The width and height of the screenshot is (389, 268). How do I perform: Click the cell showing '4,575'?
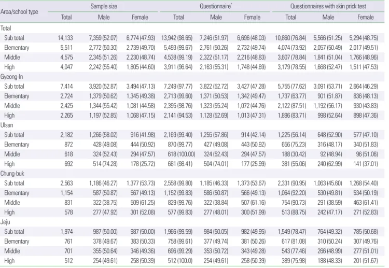coord(66,57)
